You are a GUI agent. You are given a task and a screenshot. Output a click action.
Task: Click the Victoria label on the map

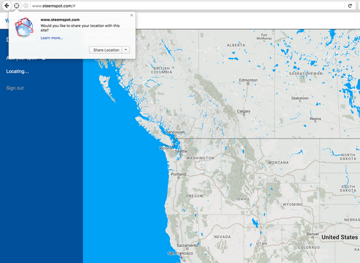point(165,148)
